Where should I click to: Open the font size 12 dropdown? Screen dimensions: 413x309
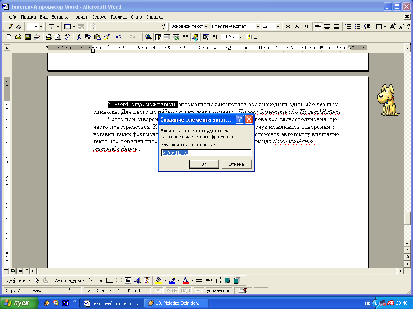[277, 27]
